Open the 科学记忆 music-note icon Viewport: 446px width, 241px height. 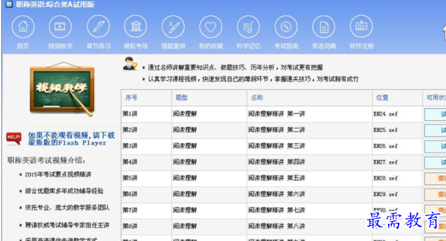[248, 27]
